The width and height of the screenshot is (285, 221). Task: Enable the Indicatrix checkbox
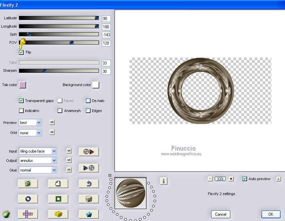(x=21, y=111)
